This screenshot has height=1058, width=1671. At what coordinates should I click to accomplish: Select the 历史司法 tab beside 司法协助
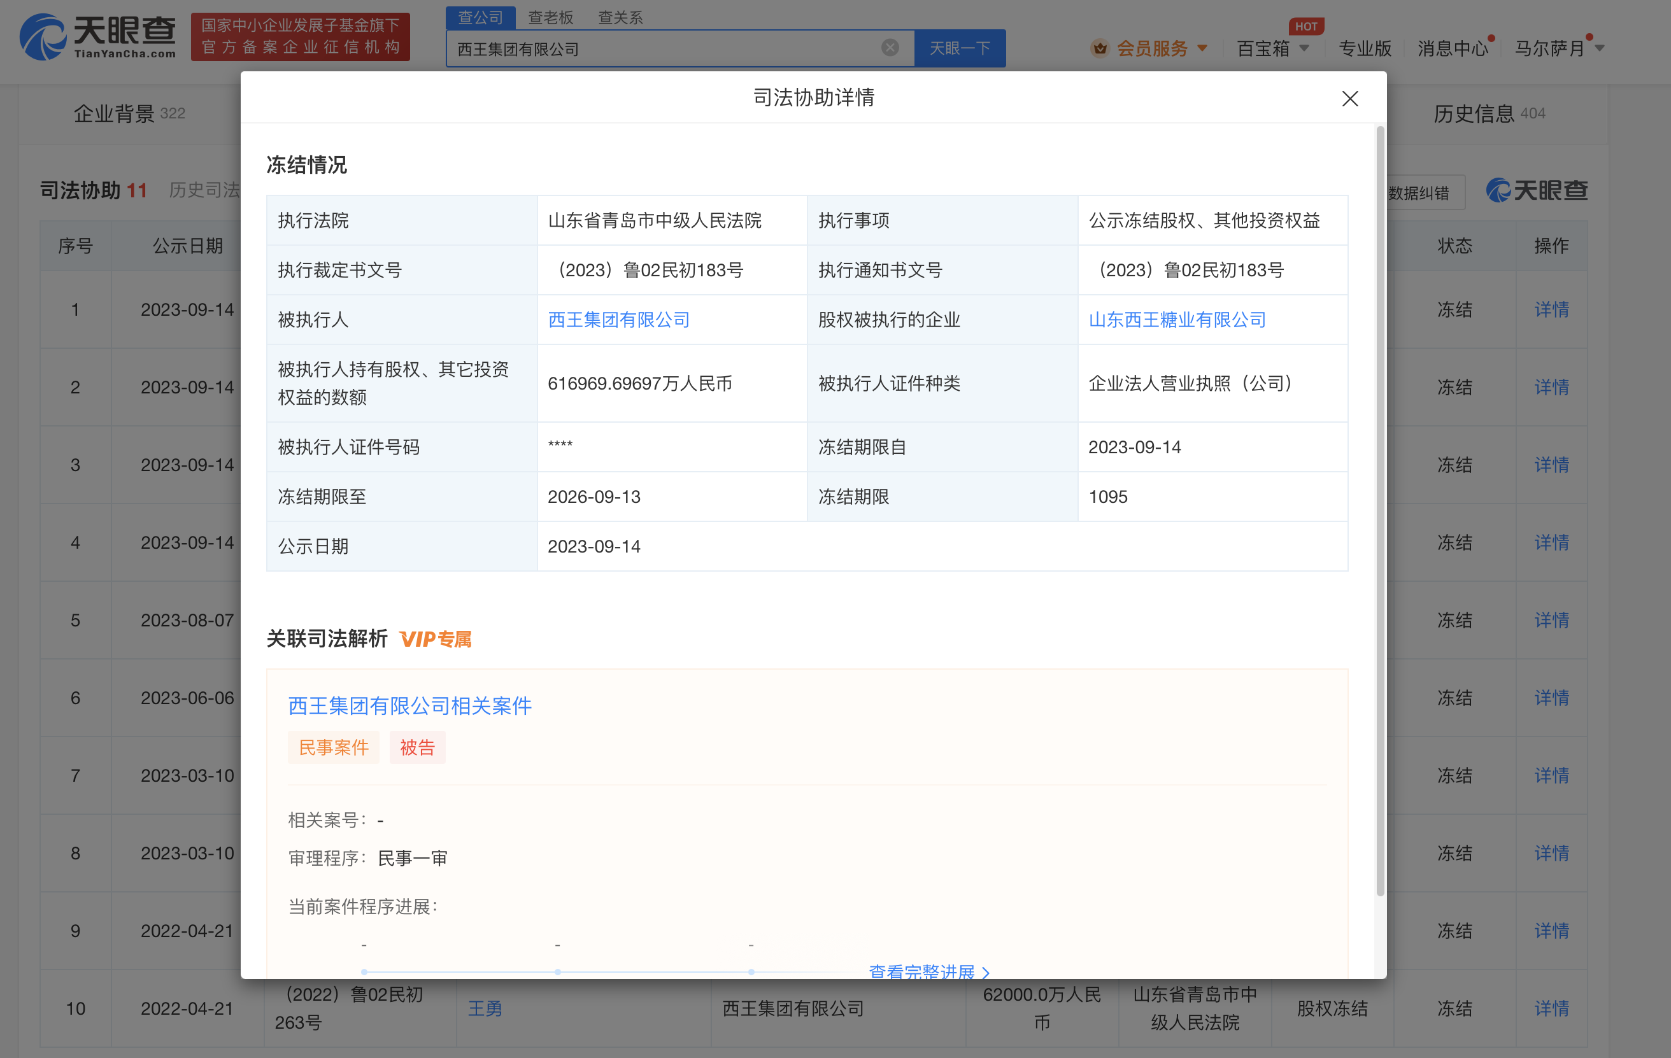click(204, 190)
